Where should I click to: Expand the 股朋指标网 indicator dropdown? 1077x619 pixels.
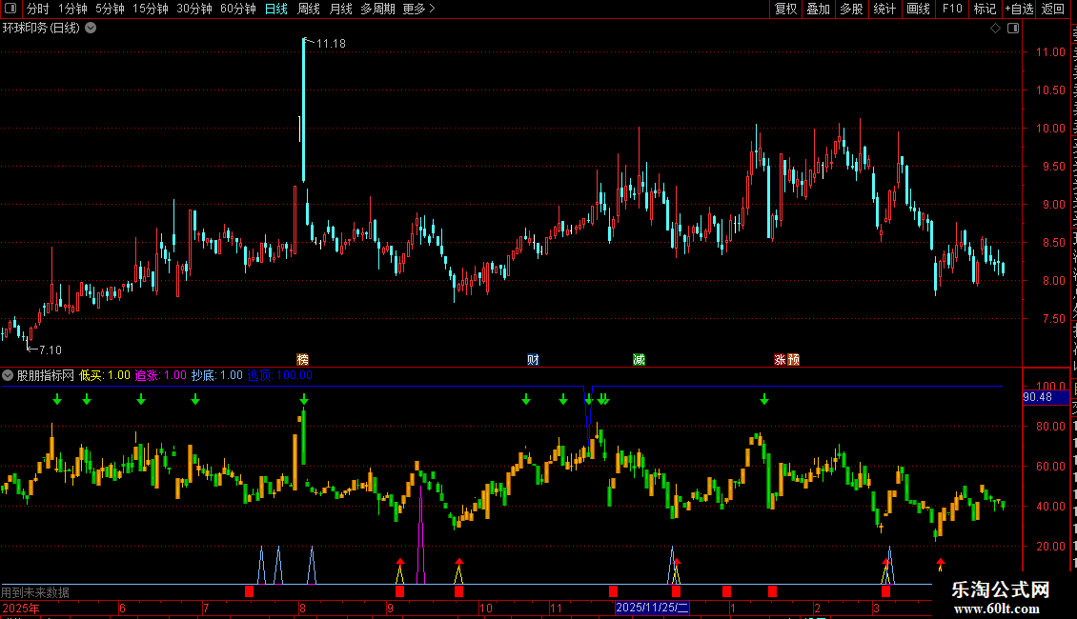click(8, 375)
